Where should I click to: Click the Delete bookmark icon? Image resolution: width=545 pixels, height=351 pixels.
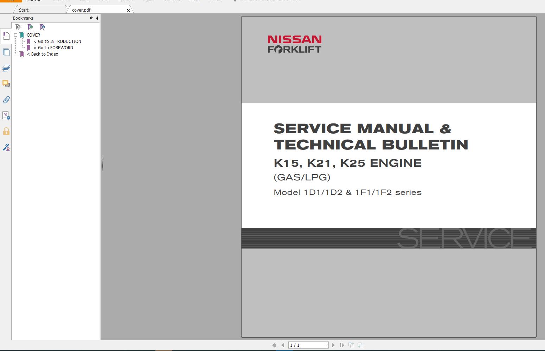(x=18, y=27)
